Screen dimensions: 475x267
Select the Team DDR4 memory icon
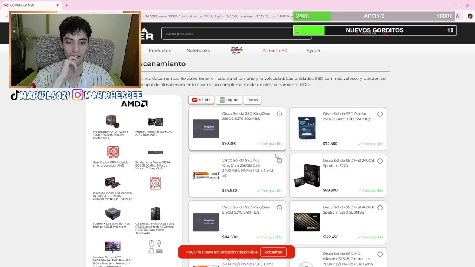point(155,152)
